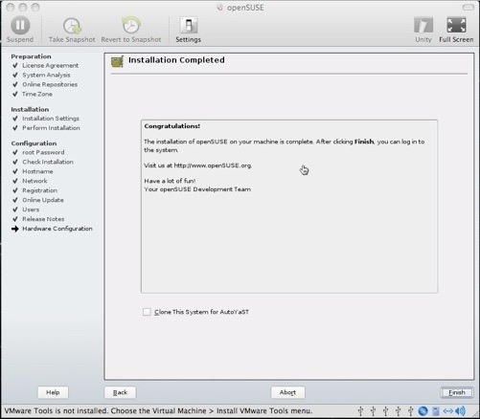Image resolution: width=480 pixels, height=419 pixels.
Task: Click the hard disk status icon
Action: point(436,411)
